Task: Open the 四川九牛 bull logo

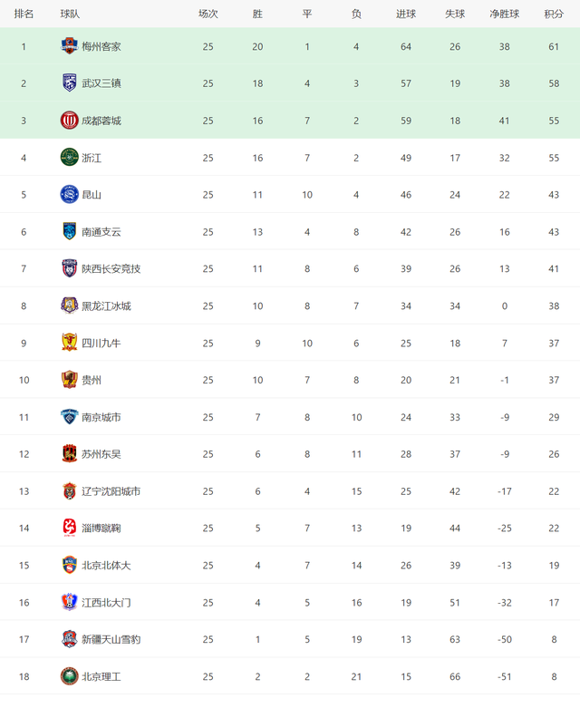Action: pos(69,343)
